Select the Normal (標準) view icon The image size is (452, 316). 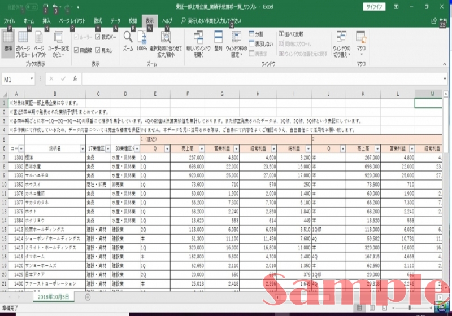point(8,44)
